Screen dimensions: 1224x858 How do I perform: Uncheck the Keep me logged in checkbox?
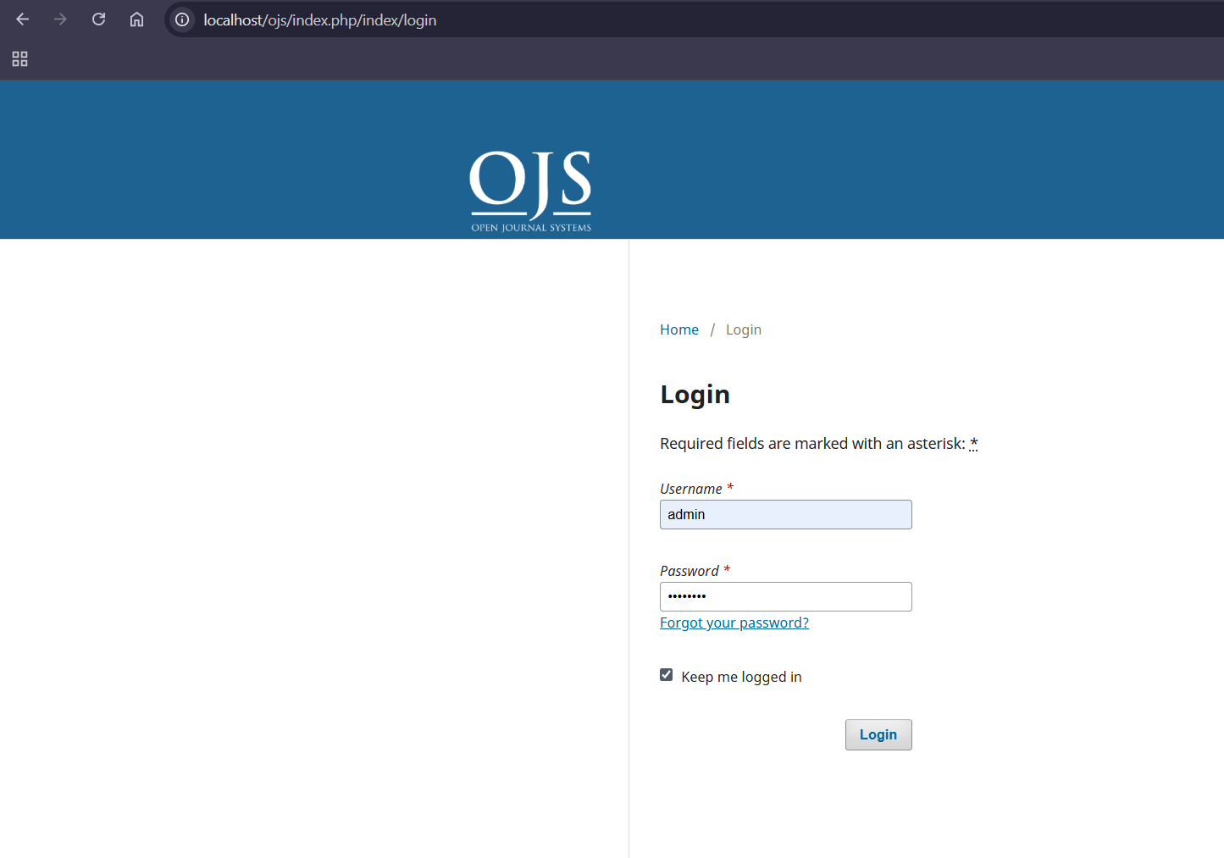pyautogui.click(x=667, y=675)
